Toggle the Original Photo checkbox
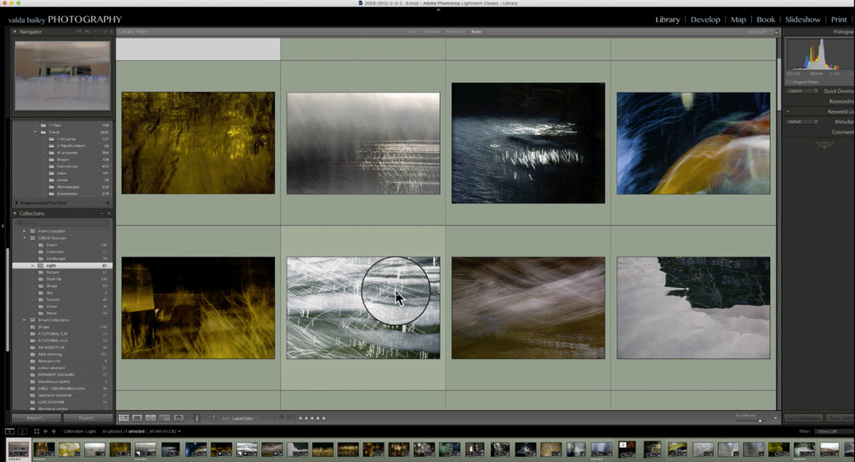 (789, 82)
